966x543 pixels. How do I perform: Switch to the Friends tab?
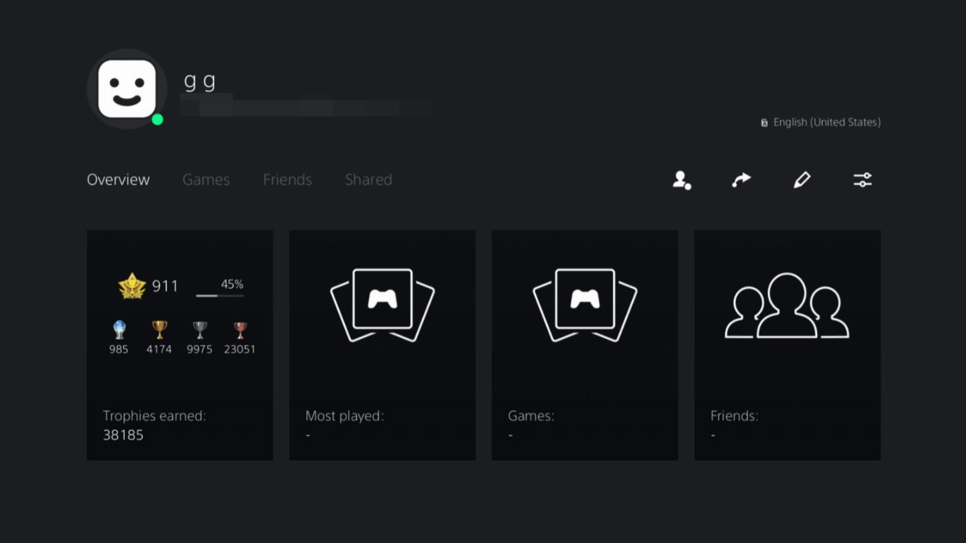tap(287, 180)
